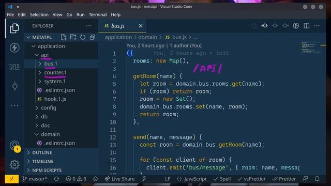Toggle Prettier formatter in status bar
Image resolution: width=331 pixels, height=186 pixels.
(x=284, y=179)
